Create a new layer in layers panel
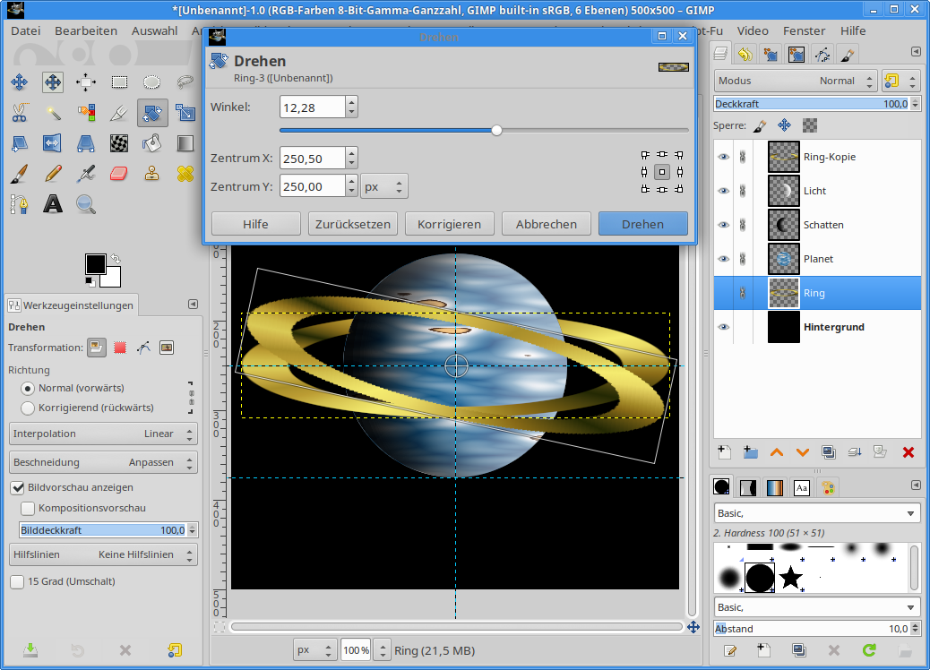 tap(725, 452)
